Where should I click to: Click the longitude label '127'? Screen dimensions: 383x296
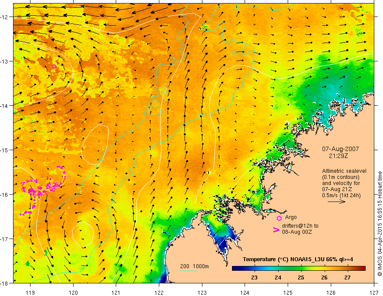[374, 293]
